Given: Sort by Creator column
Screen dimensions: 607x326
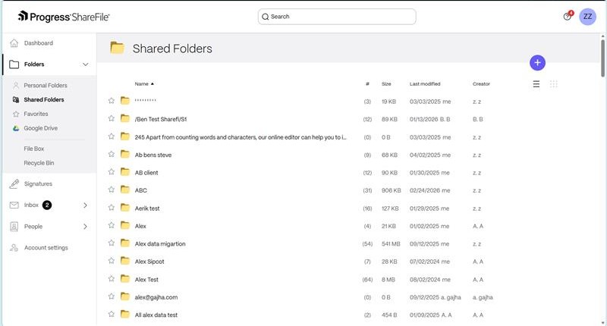Looking at the screenshot, I should pos(481,84).
